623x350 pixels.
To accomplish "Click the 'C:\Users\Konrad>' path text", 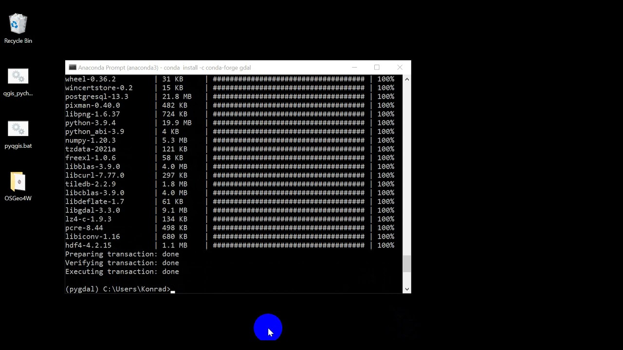I will click(137, 289).
